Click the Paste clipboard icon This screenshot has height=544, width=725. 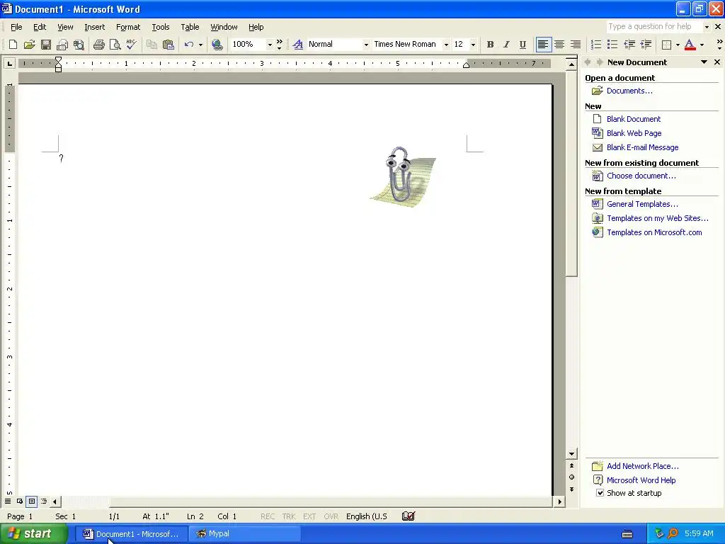(169, 45)
